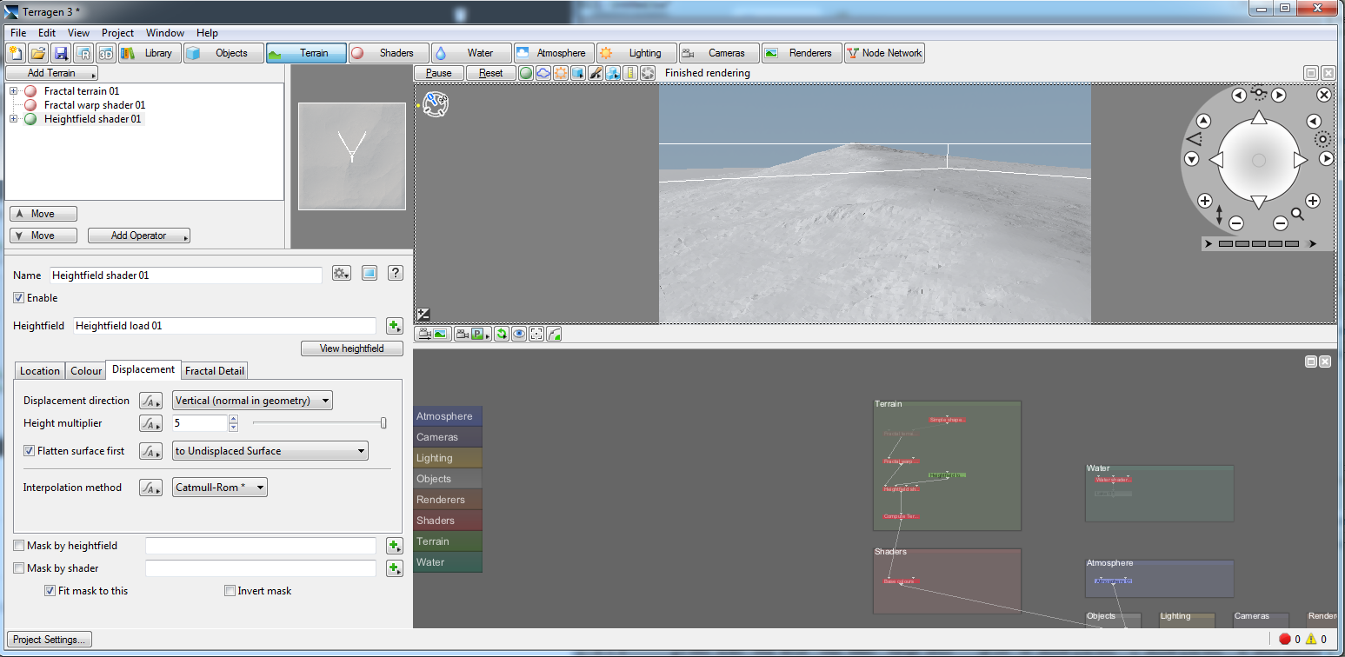Click the question mark help icon
1345x657 pixels.
pos(396,274)
